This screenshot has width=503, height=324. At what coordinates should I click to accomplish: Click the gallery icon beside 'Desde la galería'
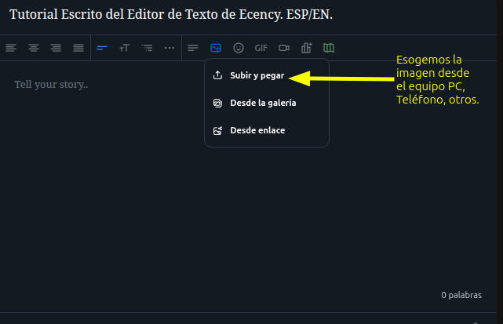[x=217, y=103]
